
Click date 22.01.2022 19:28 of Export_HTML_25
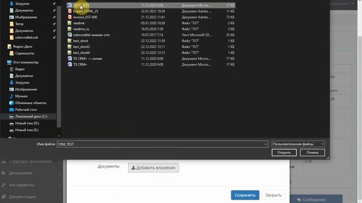pyautogui.click(x=153, y=11)
